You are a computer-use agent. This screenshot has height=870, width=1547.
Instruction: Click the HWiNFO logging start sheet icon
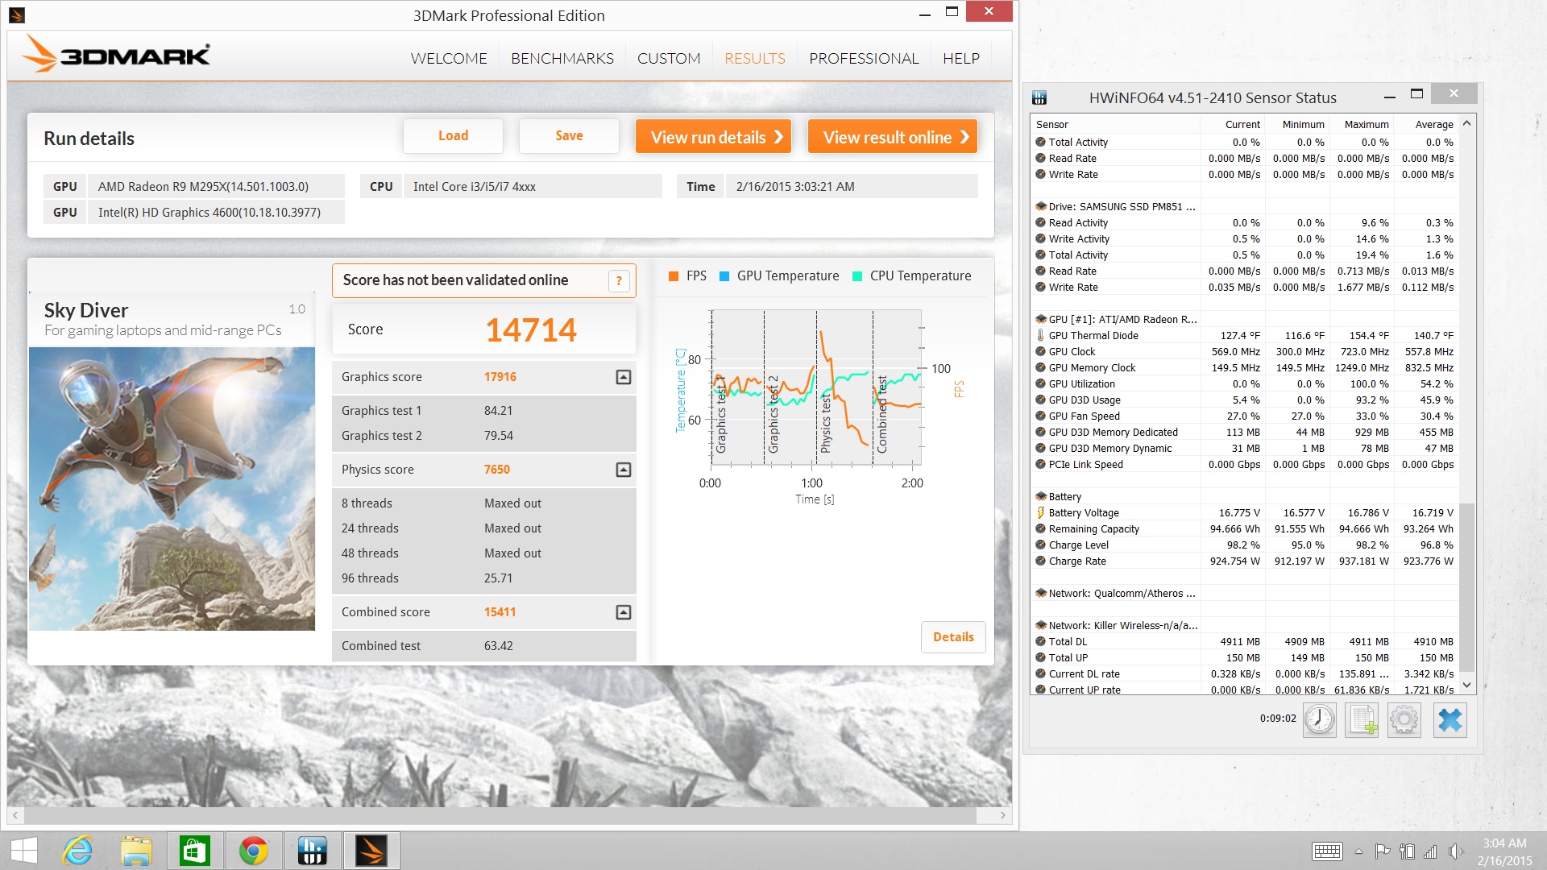coord(1362,719)
